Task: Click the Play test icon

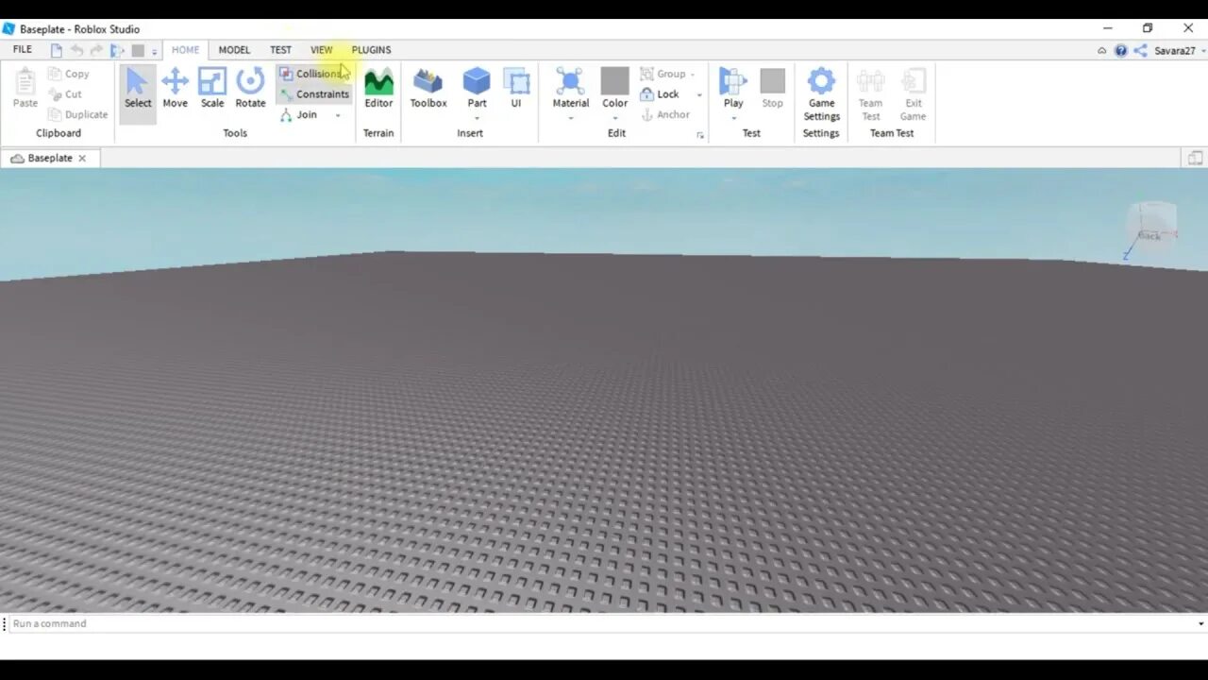Action: coord(733,82)
